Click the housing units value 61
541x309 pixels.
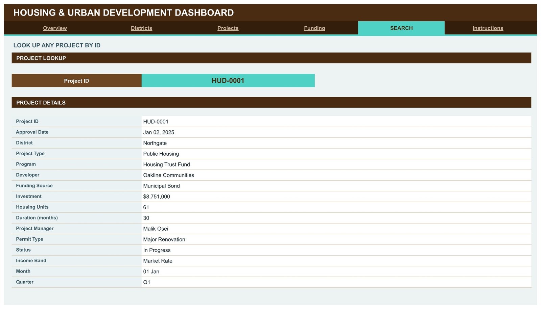click(x=336, y=207)
